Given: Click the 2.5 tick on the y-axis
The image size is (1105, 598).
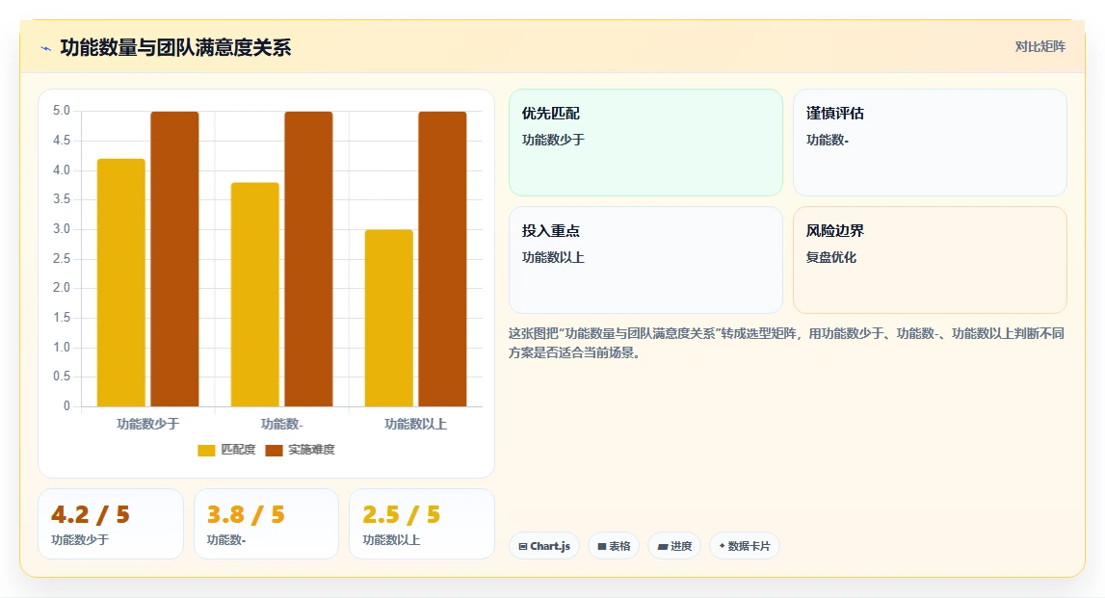Looking at the screenshot, I should point(62,258).
